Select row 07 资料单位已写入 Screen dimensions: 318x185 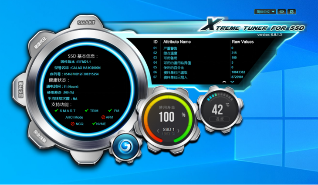199,77
